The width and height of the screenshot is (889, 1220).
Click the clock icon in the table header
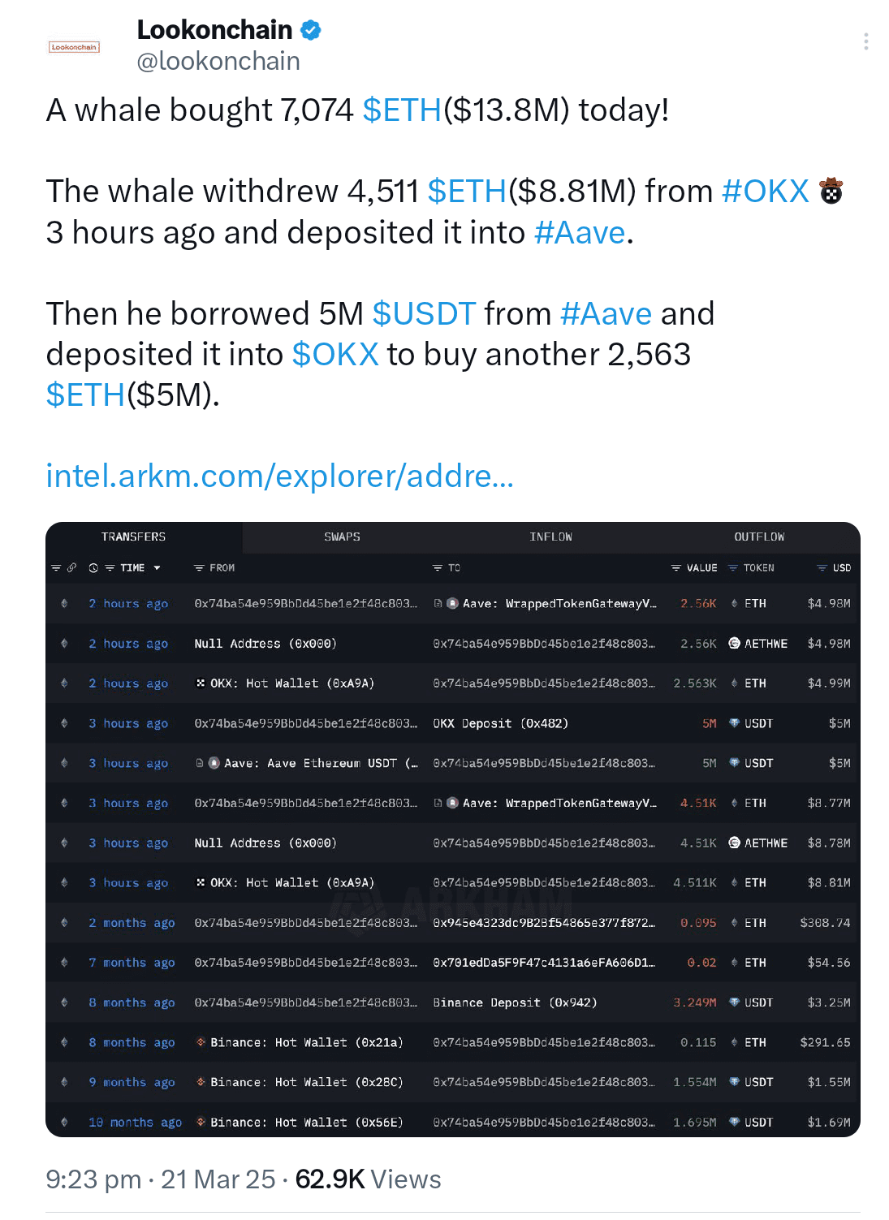[93, 568]
